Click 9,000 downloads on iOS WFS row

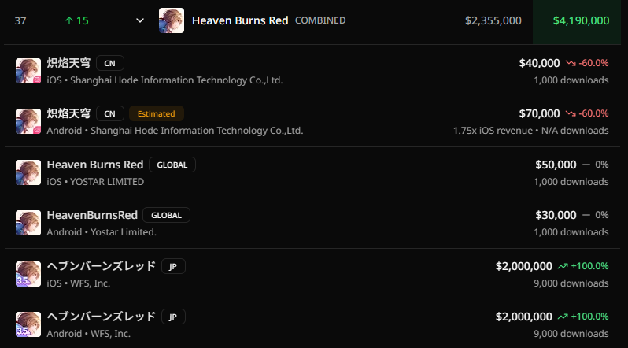pos(571,283)
